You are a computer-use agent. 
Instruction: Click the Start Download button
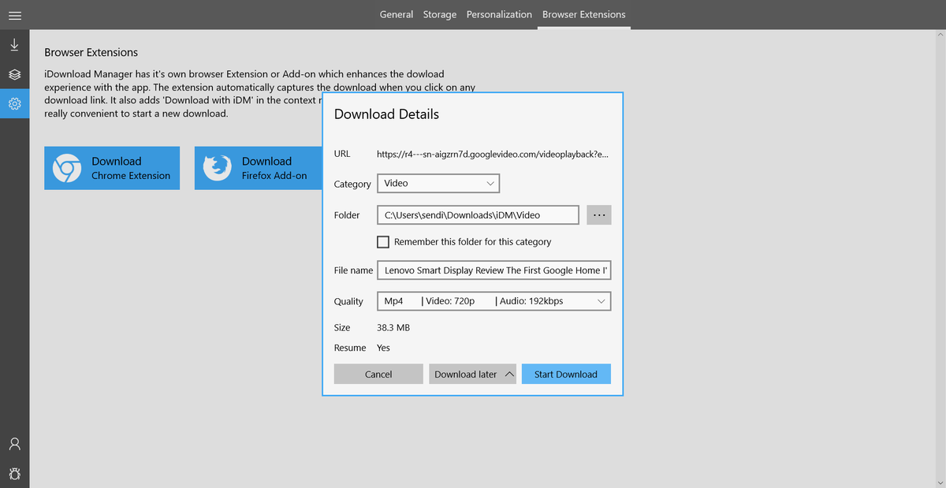tap(566, 374)
